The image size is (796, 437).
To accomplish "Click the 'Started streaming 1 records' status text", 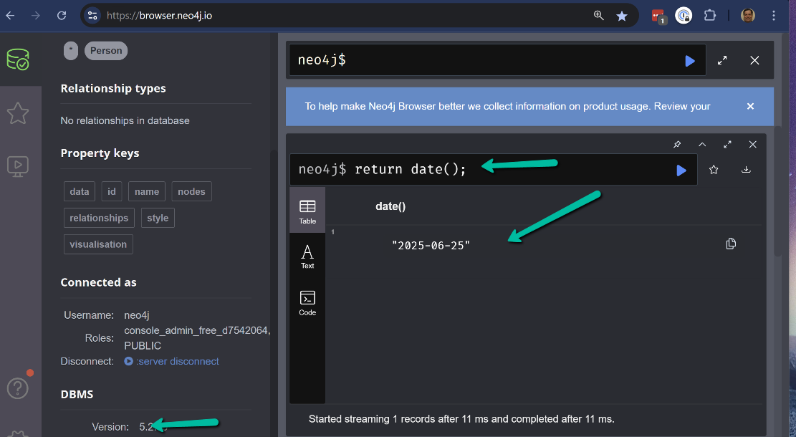I will pyautogui.click(x=461, y=419).
